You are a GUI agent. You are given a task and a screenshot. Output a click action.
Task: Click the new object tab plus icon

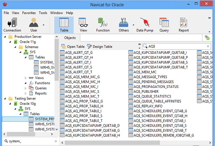tap(207, 38)
